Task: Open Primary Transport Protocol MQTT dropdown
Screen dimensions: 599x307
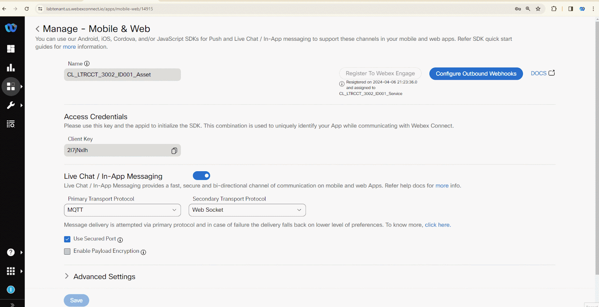Action: click(x=122, y=210)
